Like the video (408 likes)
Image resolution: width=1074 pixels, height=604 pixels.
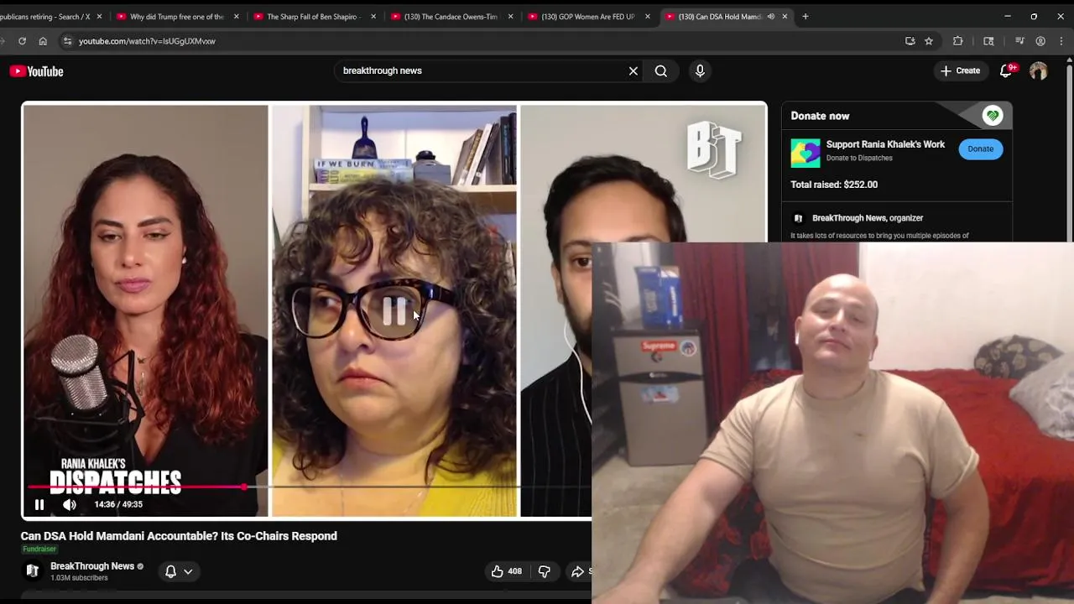pos(506,571)
